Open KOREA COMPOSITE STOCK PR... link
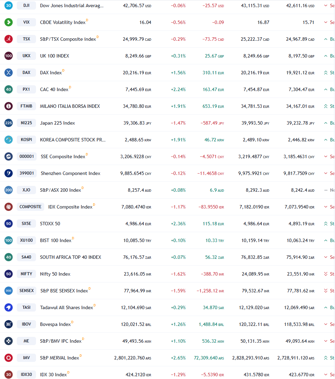 click(73, 140)
